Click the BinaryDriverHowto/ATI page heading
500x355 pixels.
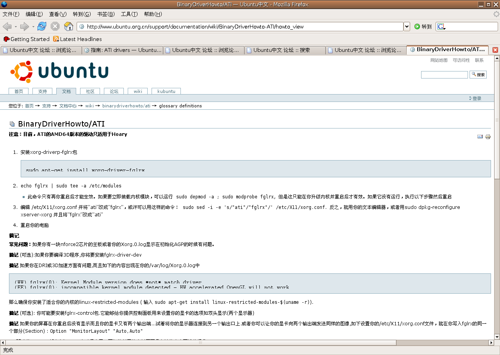(x=61, y=124)
